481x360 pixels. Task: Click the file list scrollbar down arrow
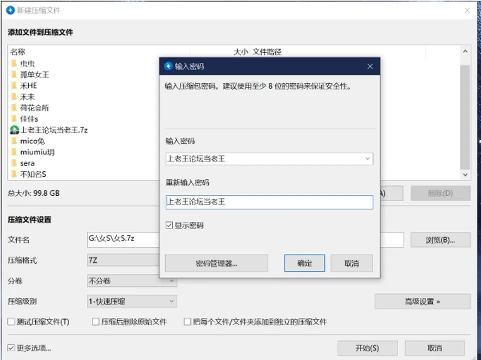(x=465, y=174)
